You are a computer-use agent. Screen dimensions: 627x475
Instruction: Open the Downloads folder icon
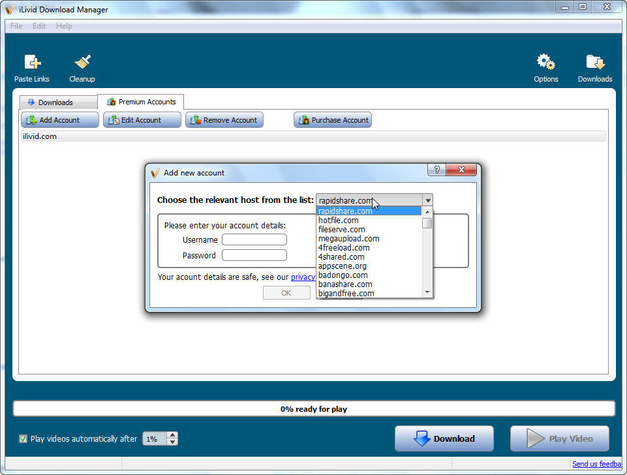(594, 63)
